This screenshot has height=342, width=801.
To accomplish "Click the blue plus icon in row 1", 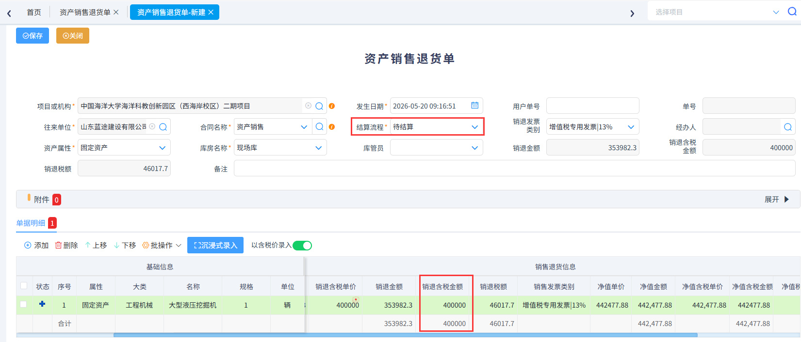I will point(42,304).
